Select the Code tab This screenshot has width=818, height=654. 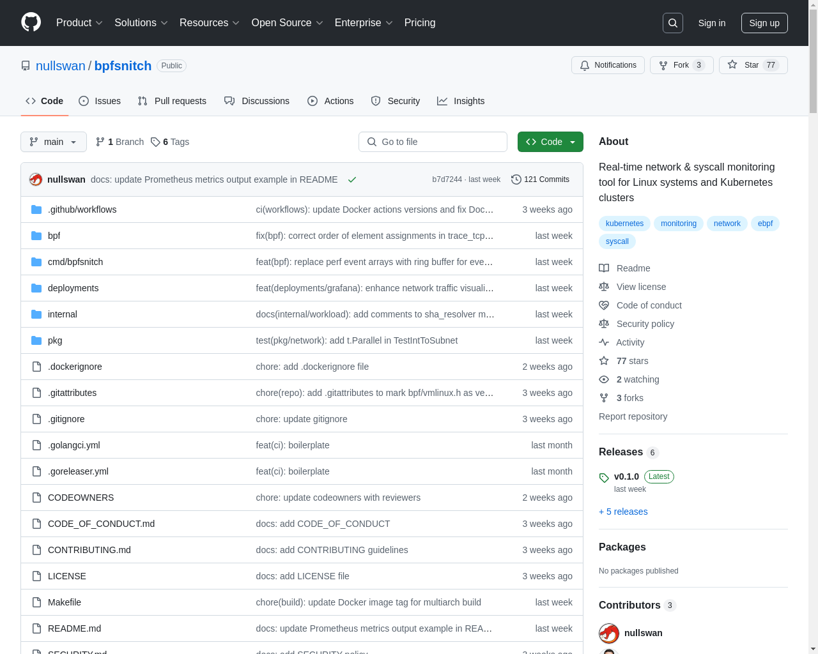45,101
